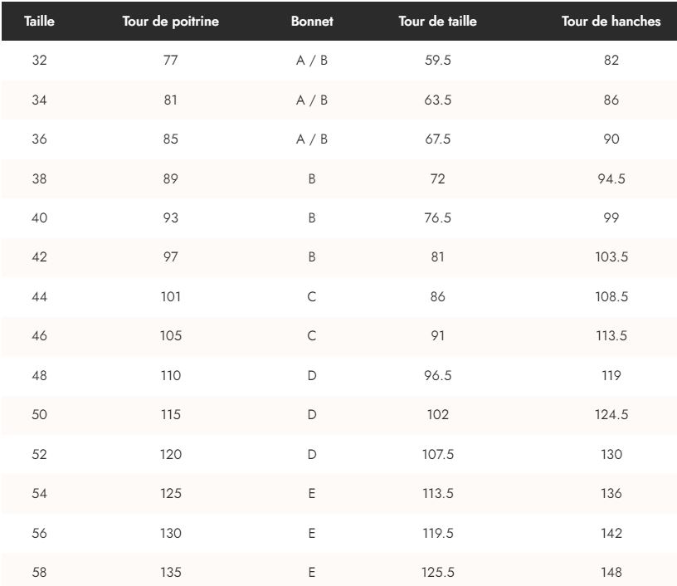The height and width of the screenshot is (586, 677).
Task: Click chest measurement 135 for size 58
Action: pos(171,572)
